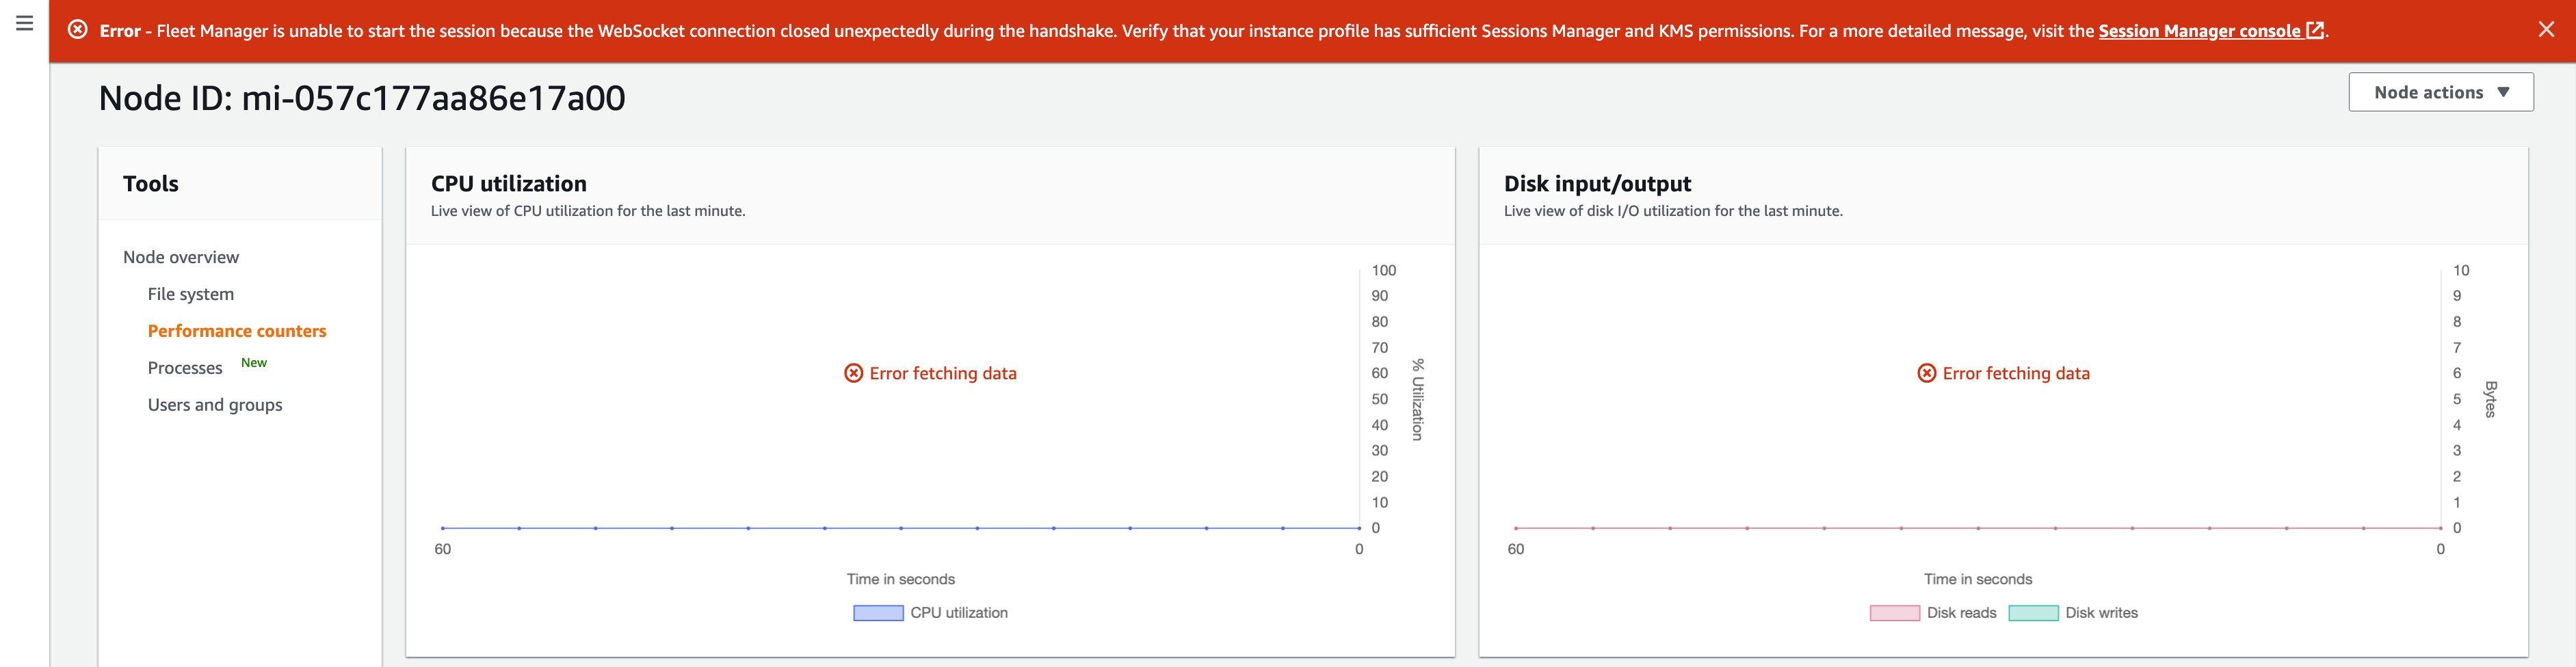
Task: Open Users and groups tool
Action: pyautogui.click(x=215, y=405)
